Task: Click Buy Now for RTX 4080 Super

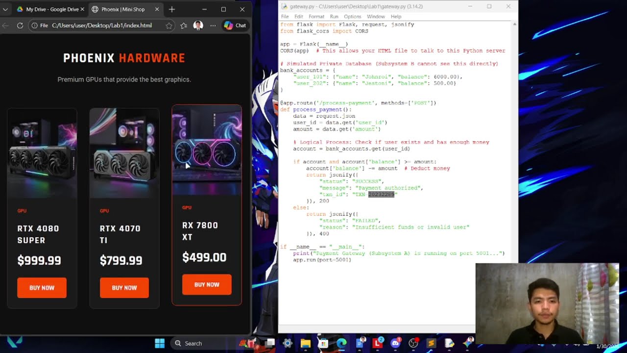Action: click(42, 288)
